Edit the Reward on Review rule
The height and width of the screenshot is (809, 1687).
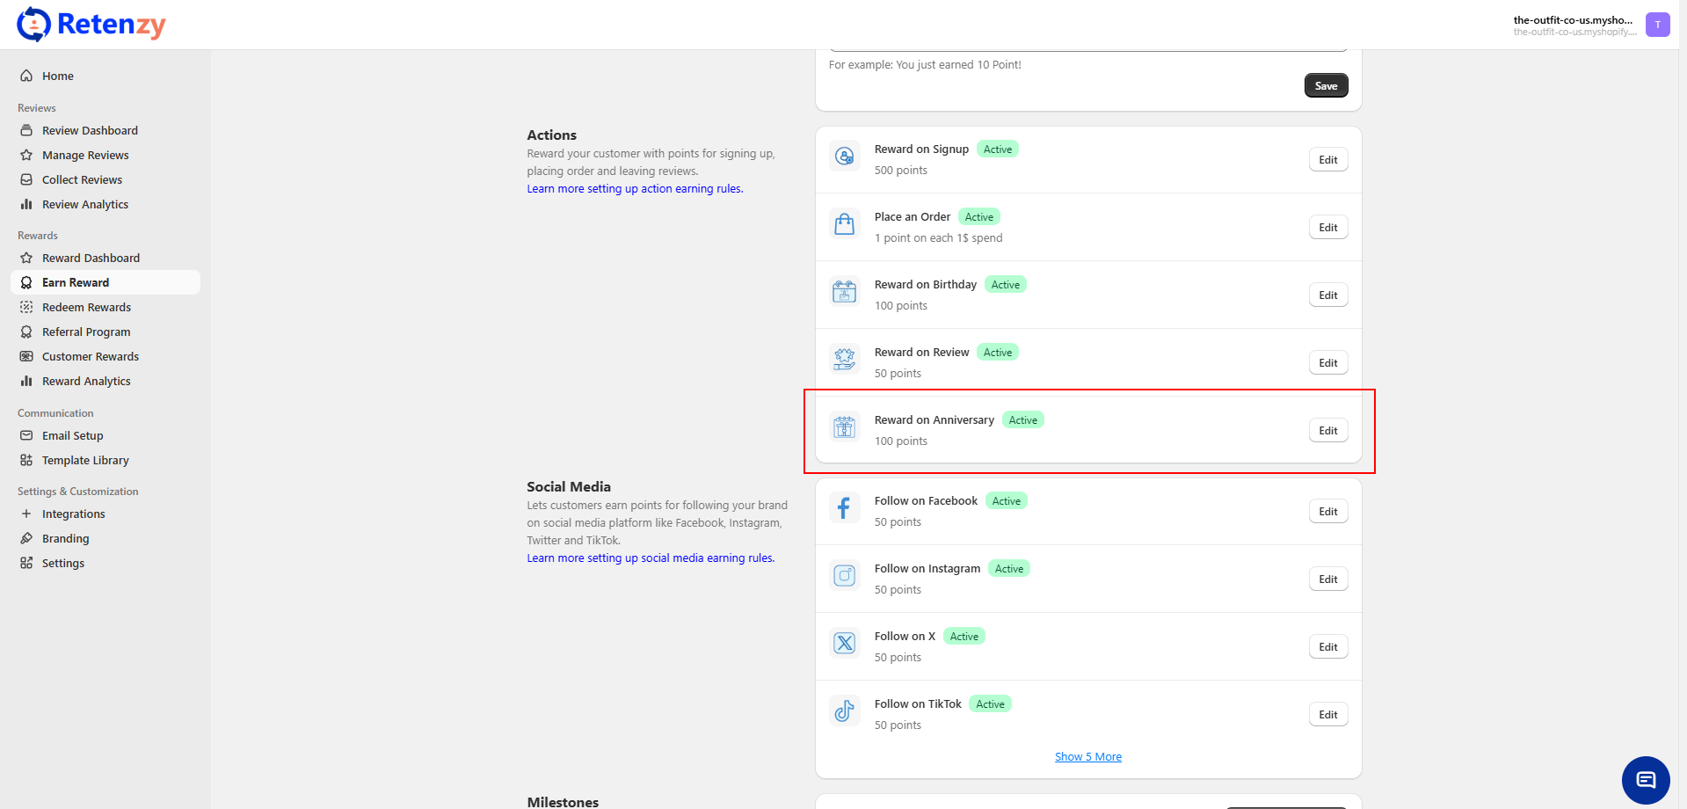(x=1327, y=363)
